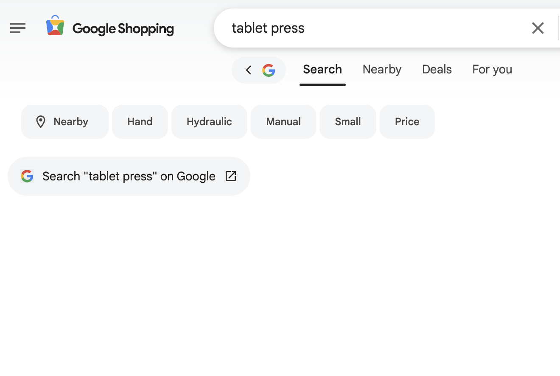Click the Search "tablet press" on Google text
The width and height of the screenshot is (560, 376).
click(129, 176)
